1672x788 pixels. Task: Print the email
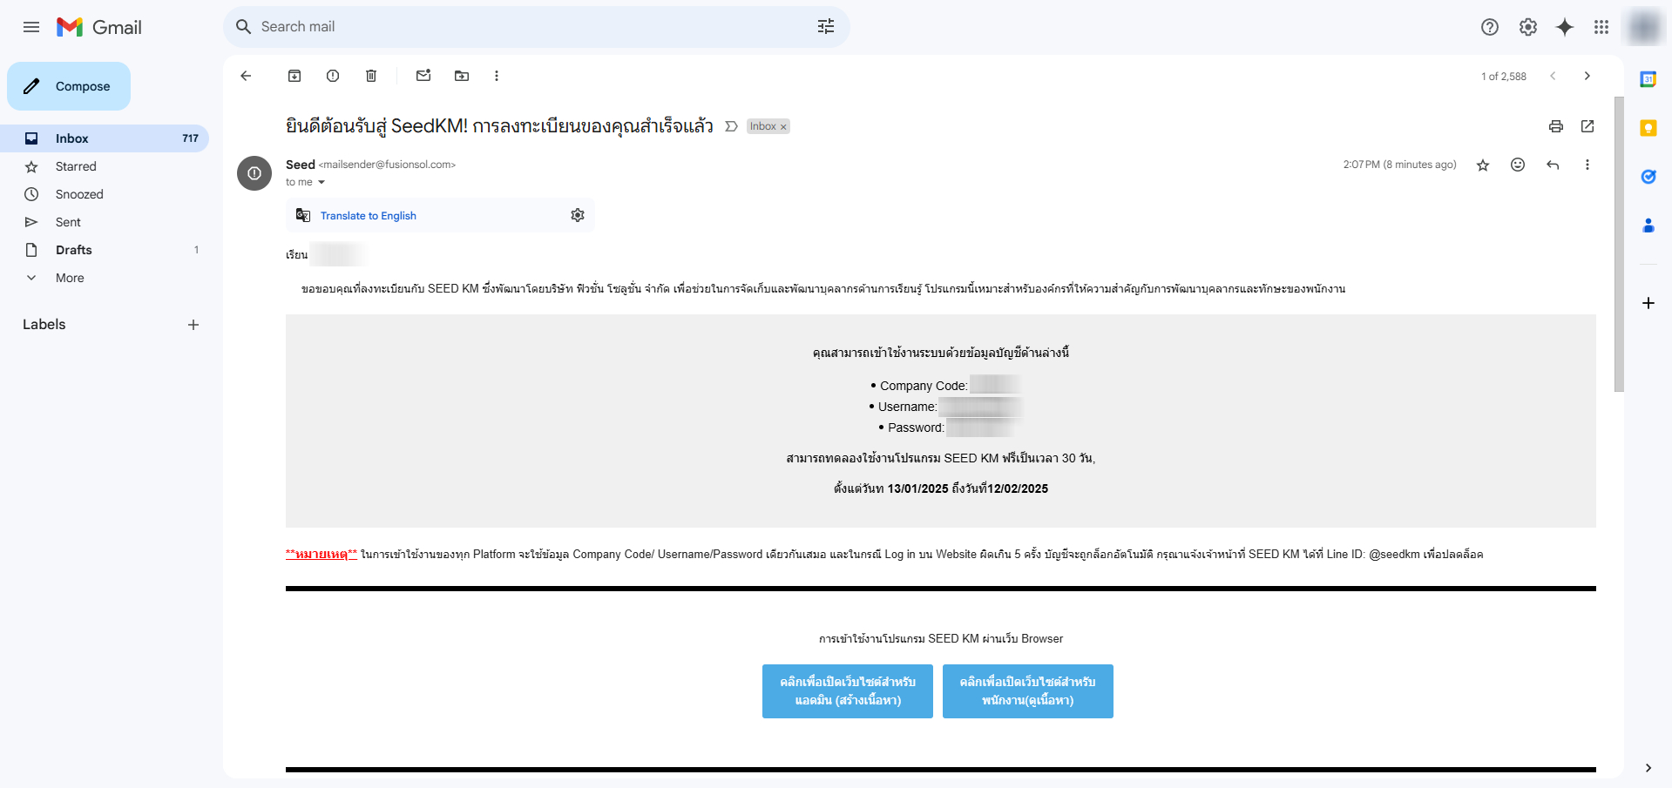[x=1556, y=127]
